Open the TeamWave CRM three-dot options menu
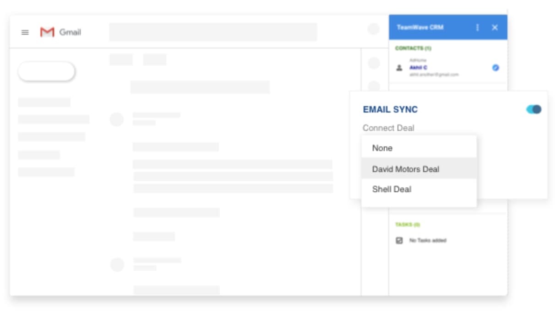The image size is (555, 312). (x=478, y=27)
